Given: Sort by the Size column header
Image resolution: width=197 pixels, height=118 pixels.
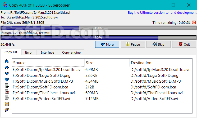Looking at the screenshot, I should click(107, 63).
